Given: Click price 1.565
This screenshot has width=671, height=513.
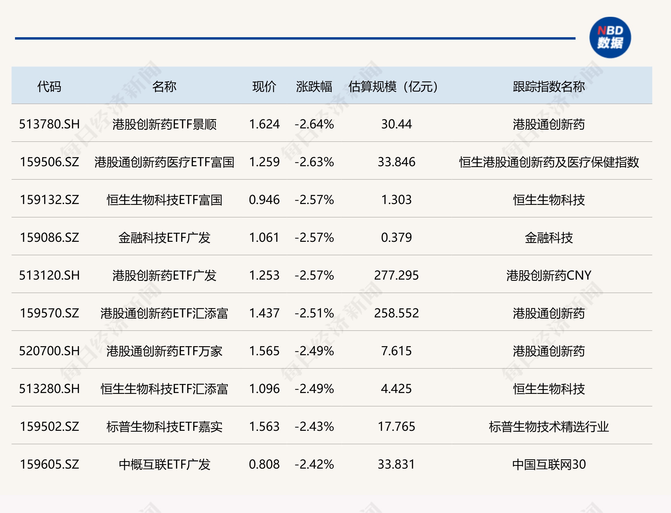Looking at the screenshot, I should [x=264, y=351].
